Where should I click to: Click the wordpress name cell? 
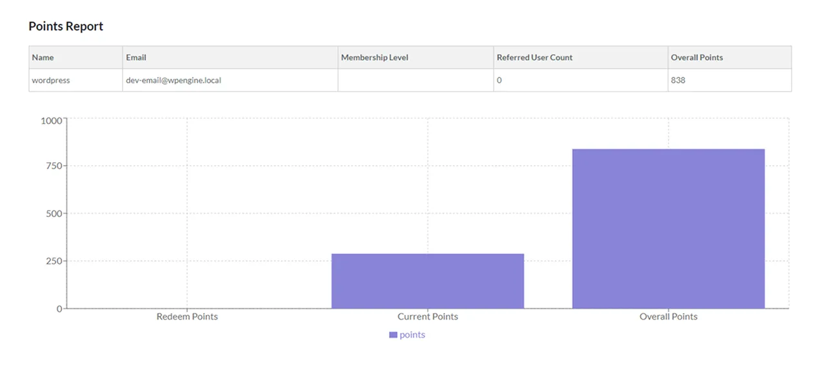point(75,81)
